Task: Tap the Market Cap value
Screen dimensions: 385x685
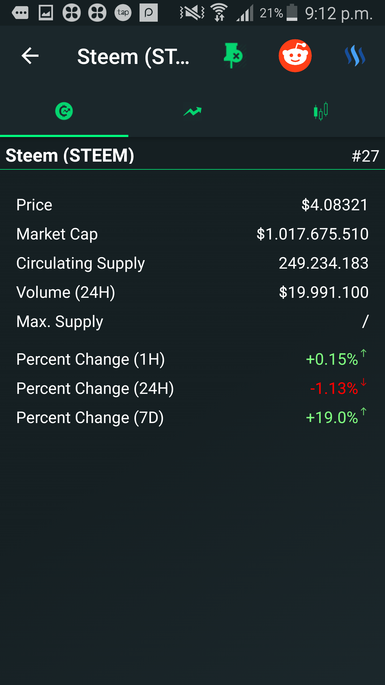Action: pos(312,234)
